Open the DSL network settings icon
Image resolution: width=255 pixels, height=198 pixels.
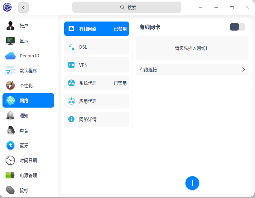71,47
